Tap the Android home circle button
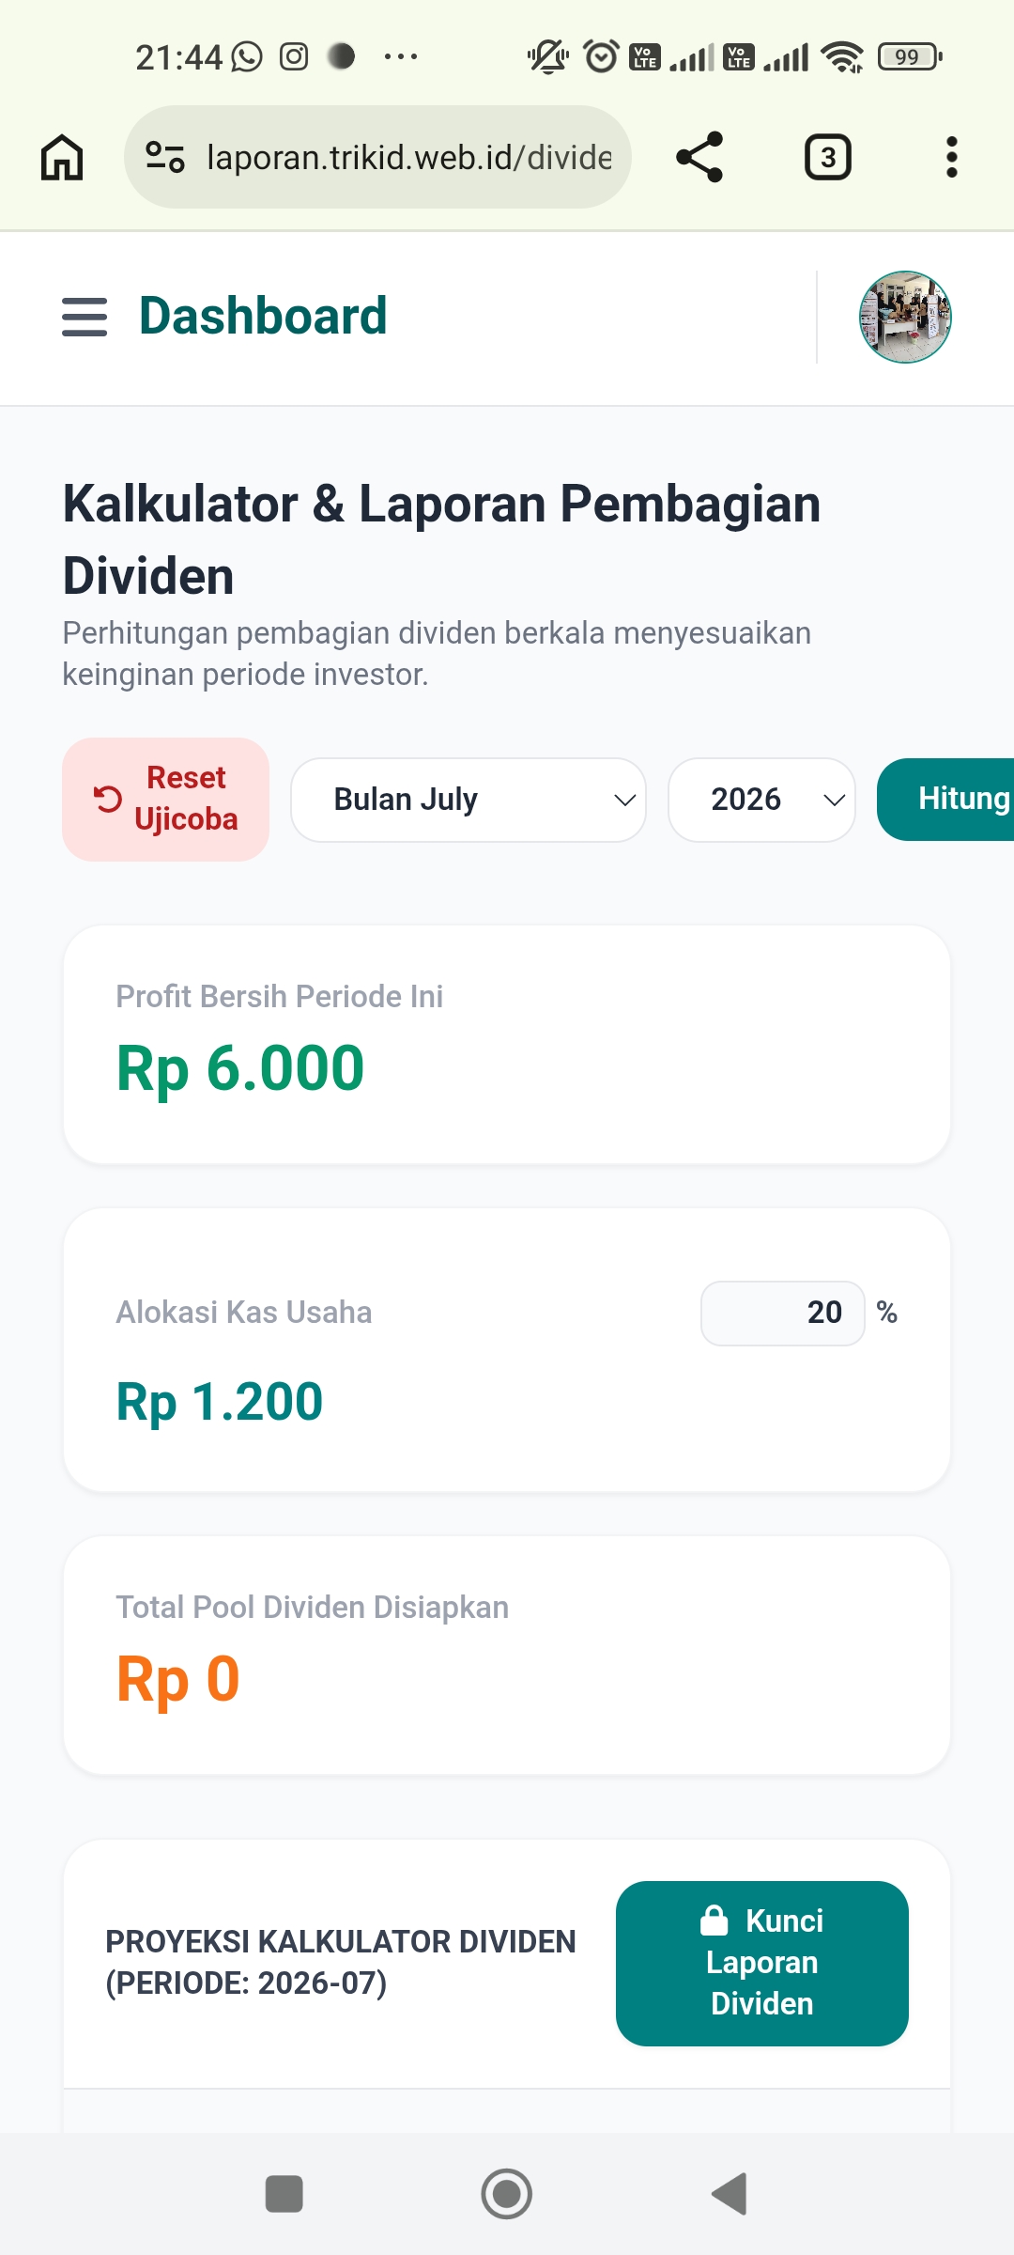This screenshot has height=2255, width=1014. pos(507,2194)
